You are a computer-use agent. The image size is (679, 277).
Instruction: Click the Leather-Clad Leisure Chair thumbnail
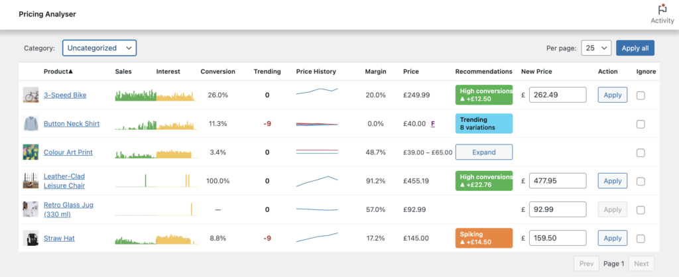(x=31, y=181)
